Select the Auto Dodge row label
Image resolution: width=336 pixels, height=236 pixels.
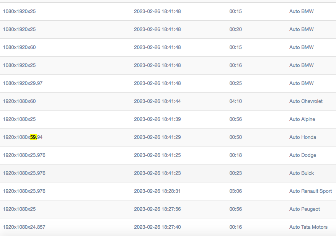point(303,155)
